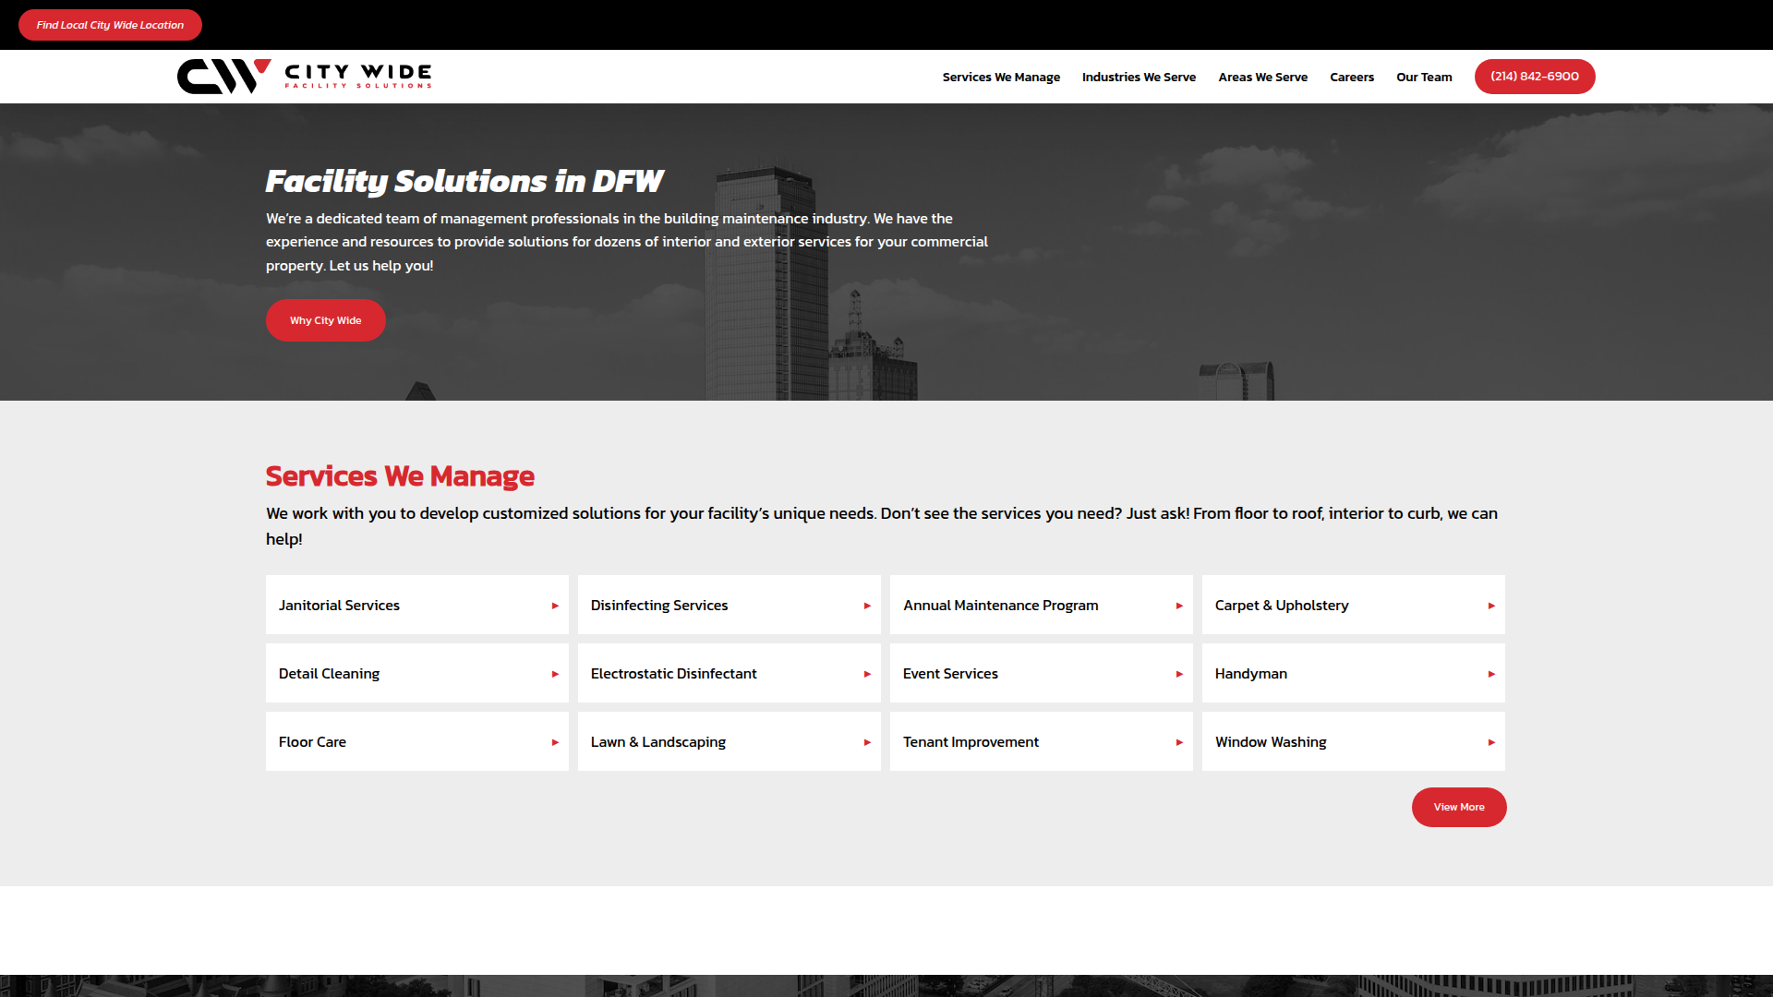Click the arrow on Carpet & Upholstery card

tap(1491, 606)
